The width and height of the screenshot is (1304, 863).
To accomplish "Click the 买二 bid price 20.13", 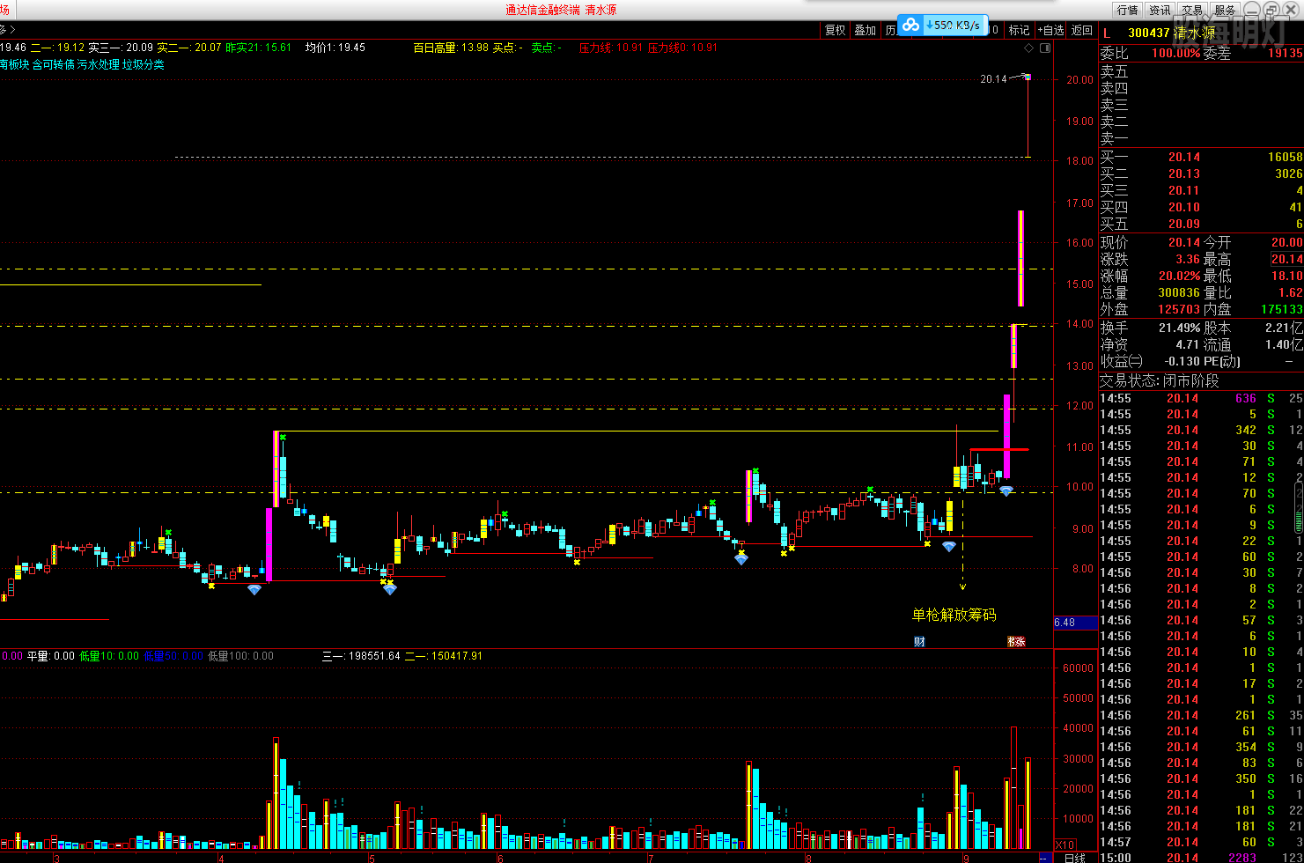I will [1184, 173].
